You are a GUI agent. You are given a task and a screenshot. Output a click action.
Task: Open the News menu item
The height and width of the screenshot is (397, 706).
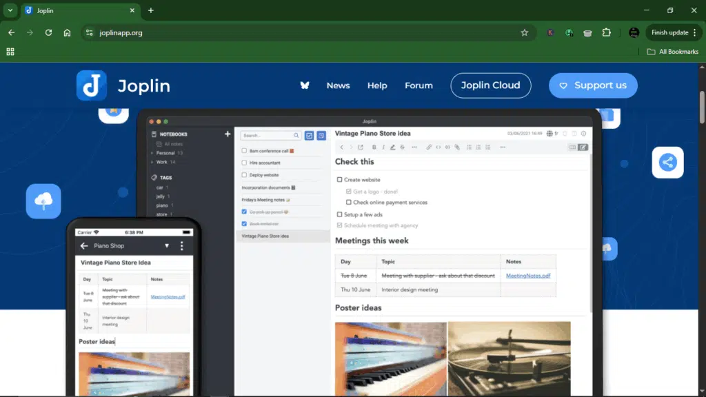coord(338,85)
